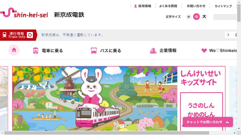Click the shin-kei-sei logo

[24, 13]
